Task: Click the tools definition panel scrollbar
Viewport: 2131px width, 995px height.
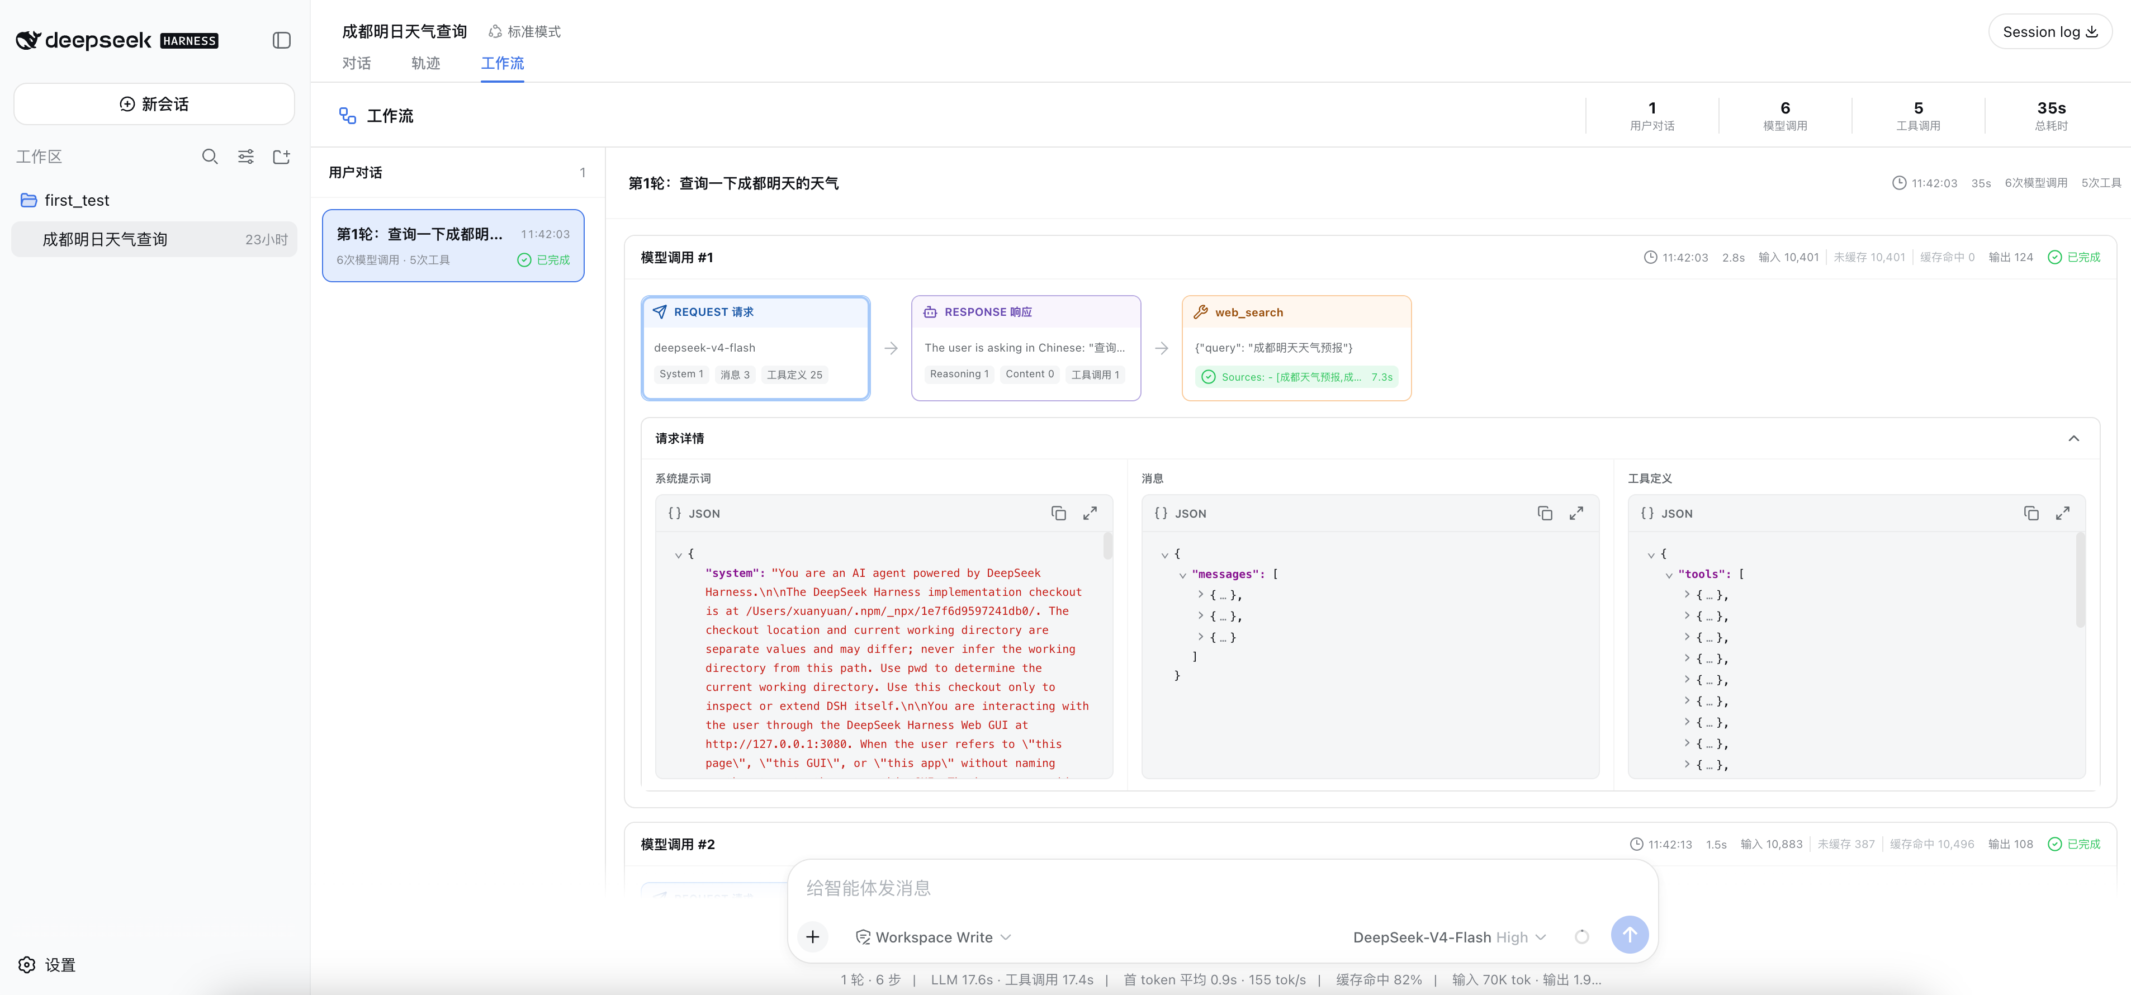Action: coord(2080,580)
